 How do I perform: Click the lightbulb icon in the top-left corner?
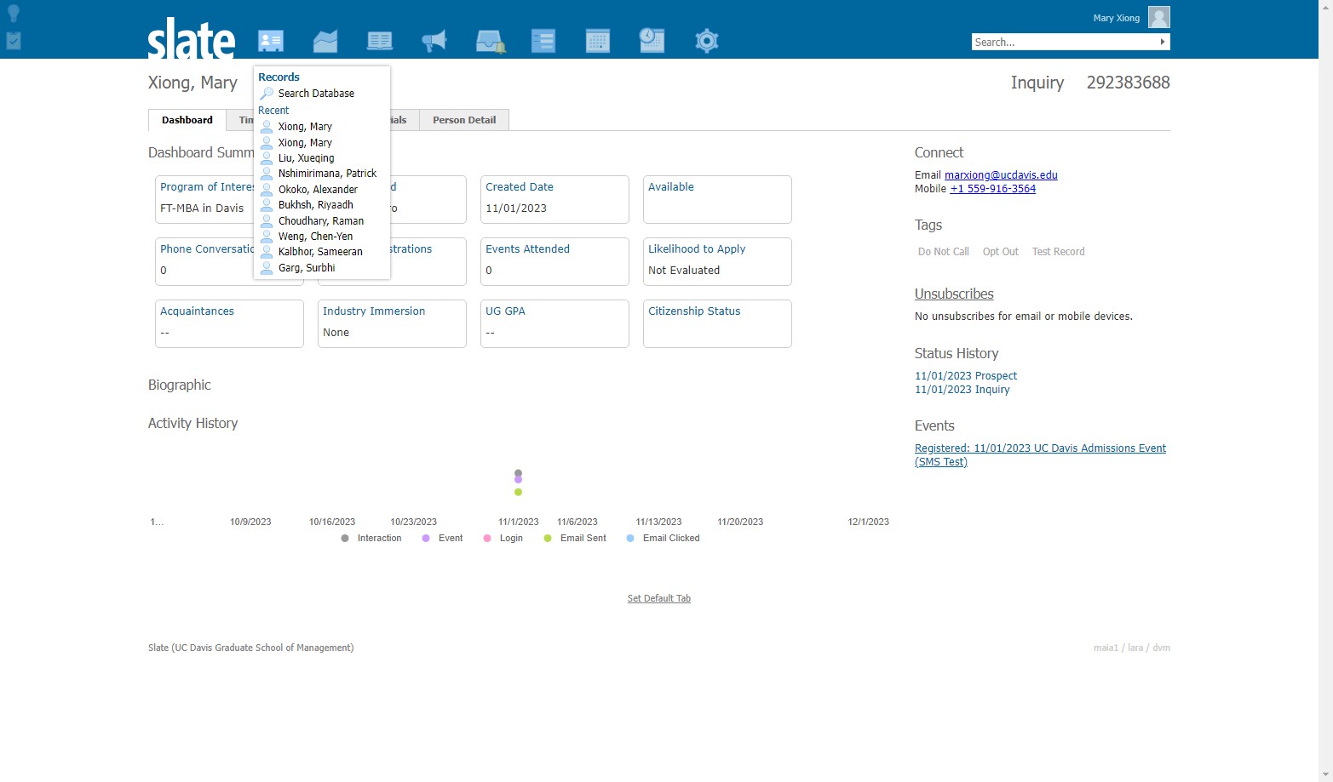pos(14,14)
